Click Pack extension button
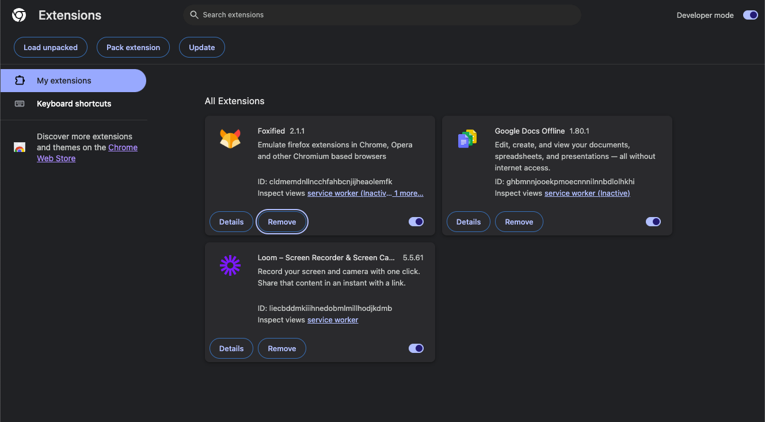Screen dimensions: 765x422 (134, 47)
